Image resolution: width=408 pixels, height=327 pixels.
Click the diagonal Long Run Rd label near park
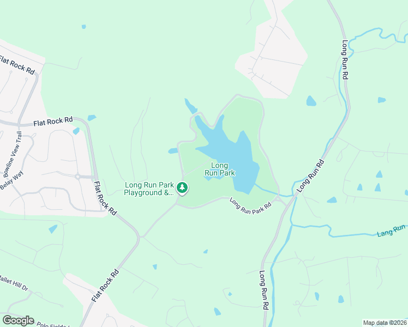(311, 176)
